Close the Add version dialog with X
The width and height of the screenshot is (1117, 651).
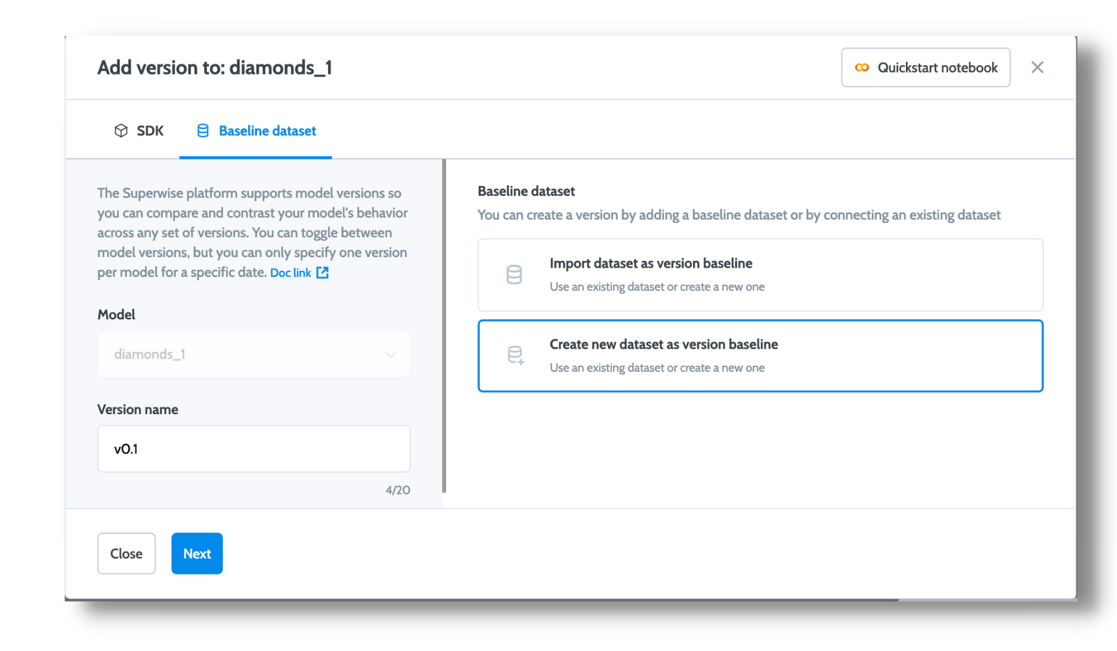pyautogui.click(x=1038, y=68)
